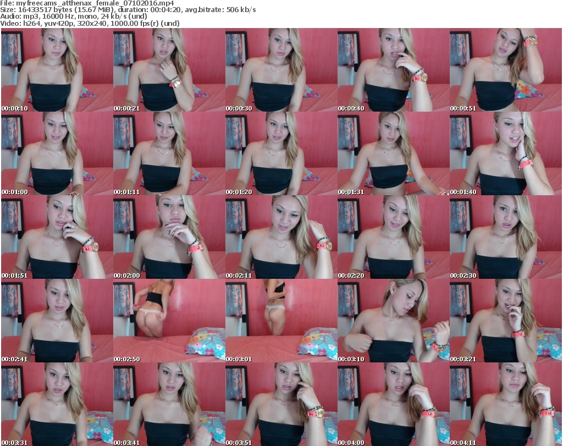Screen dimensions: 563x446
Task: Select the thumbnail stamped 00:01:00
Action: (x=57, y=153)
